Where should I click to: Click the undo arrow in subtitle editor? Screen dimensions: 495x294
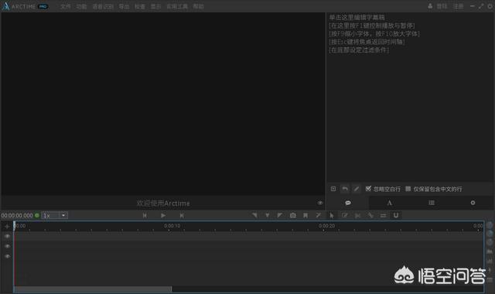[345, 189]
